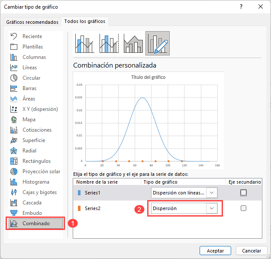Click the Título del gráfico text
The width and height of the screenshot is (271, 259).
(148, 77)
